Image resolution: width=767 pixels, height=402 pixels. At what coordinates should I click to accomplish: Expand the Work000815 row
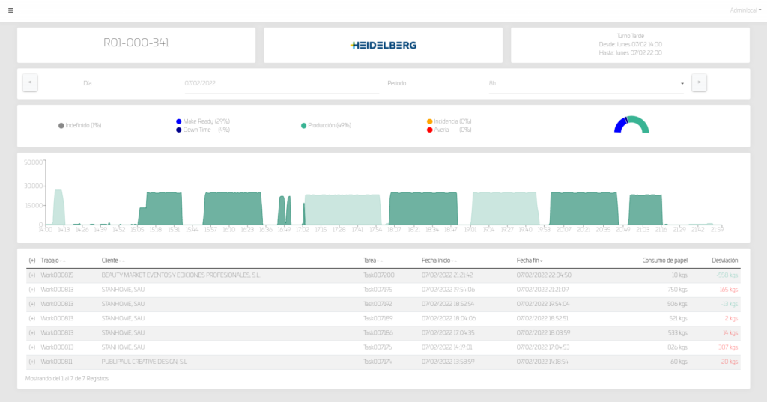(x=31, y=275)
